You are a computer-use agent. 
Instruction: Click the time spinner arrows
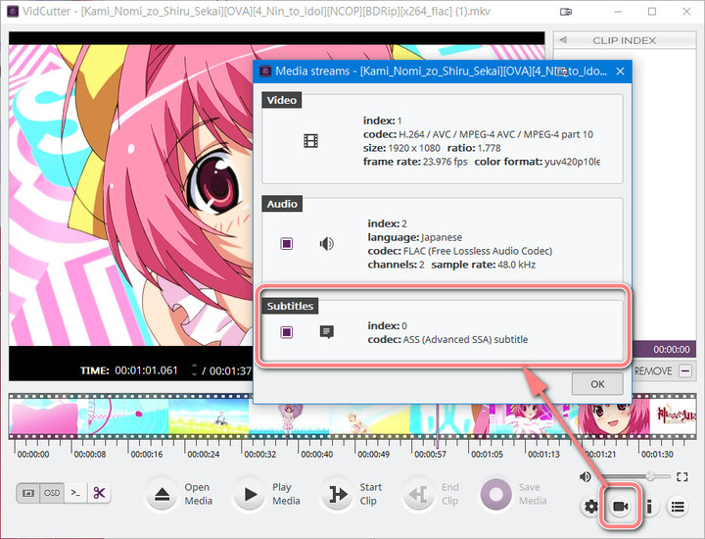point(194,370)
